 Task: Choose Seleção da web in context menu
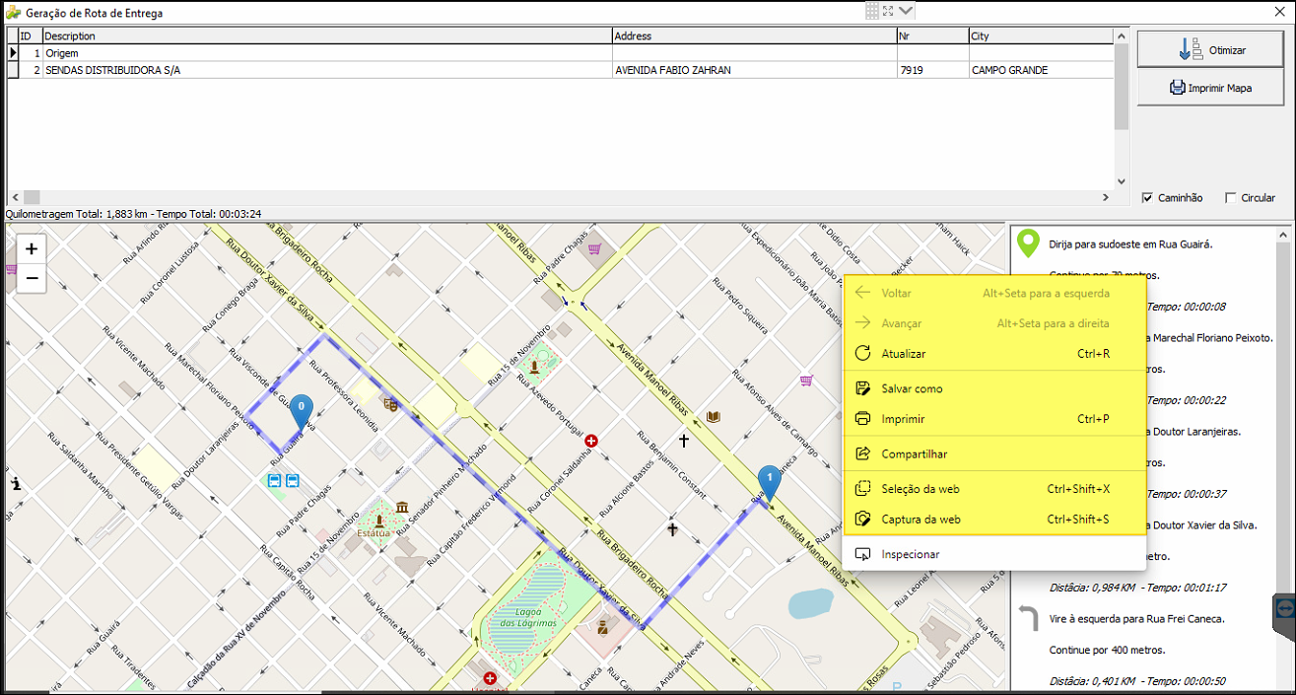coord(994,489)
